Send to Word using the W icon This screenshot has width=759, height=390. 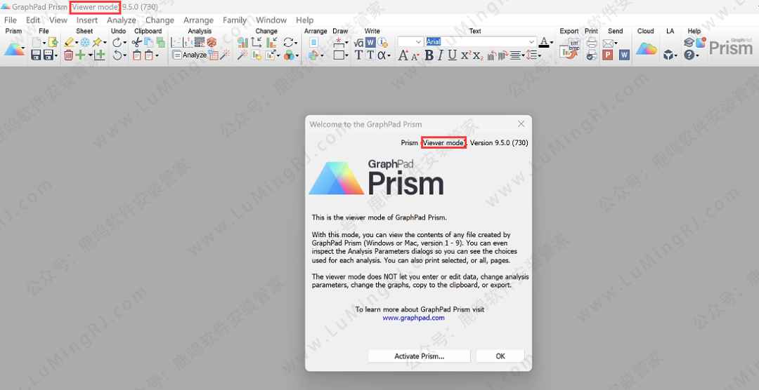pos(623,55)
